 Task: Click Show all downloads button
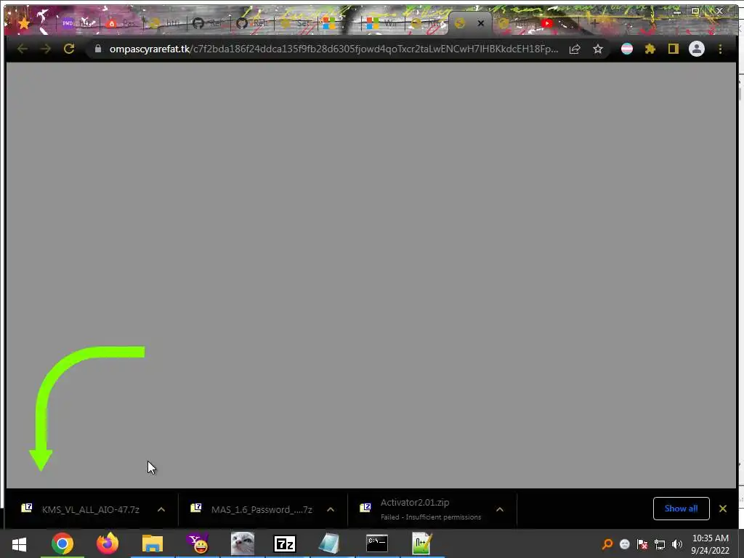[x=682, y=509]
